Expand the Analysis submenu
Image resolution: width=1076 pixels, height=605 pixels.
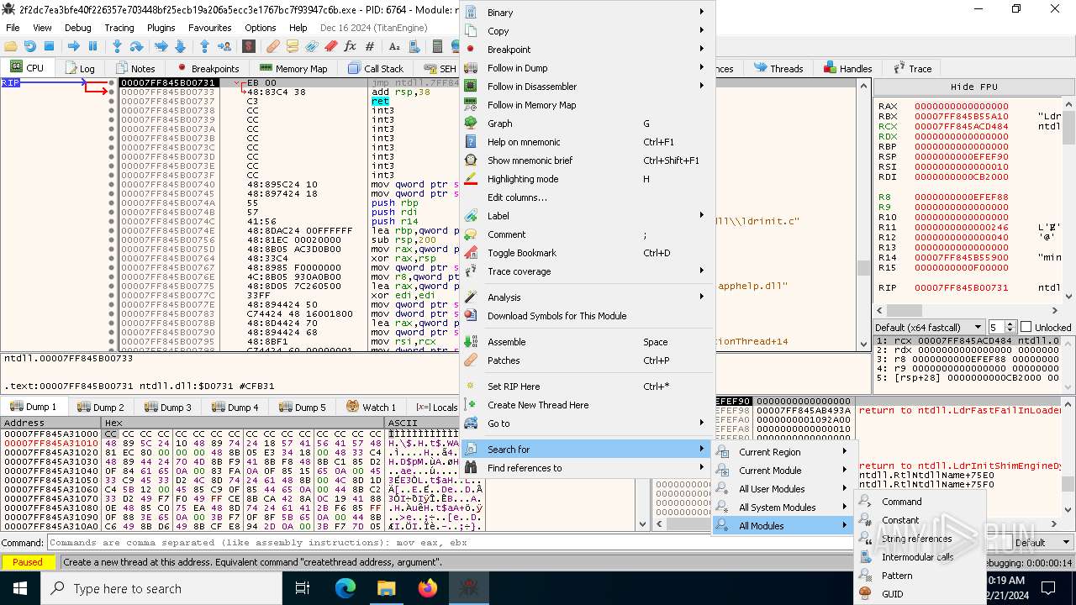588,297
